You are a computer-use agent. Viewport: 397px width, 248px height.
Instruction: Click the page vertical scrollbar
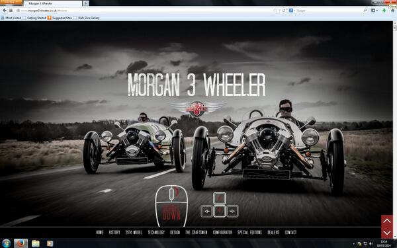click(x=395, y=129)
